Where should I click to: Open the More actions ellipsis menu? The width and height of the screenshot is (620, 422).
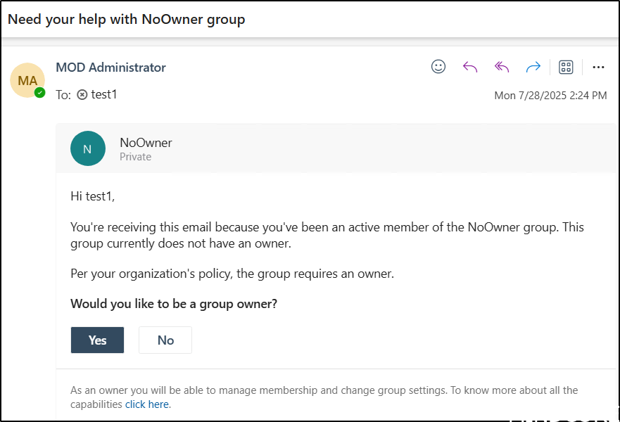click(x=598, y=67)
